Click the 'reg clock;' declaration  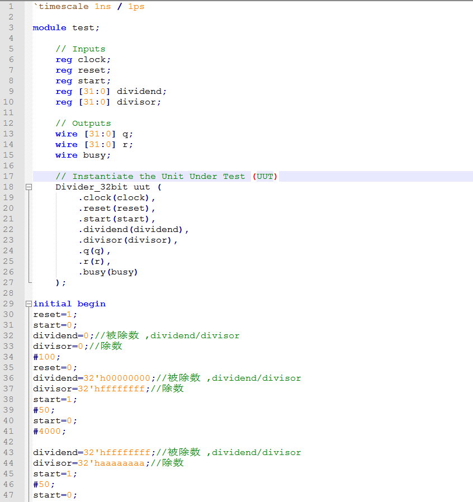[83, 59]
